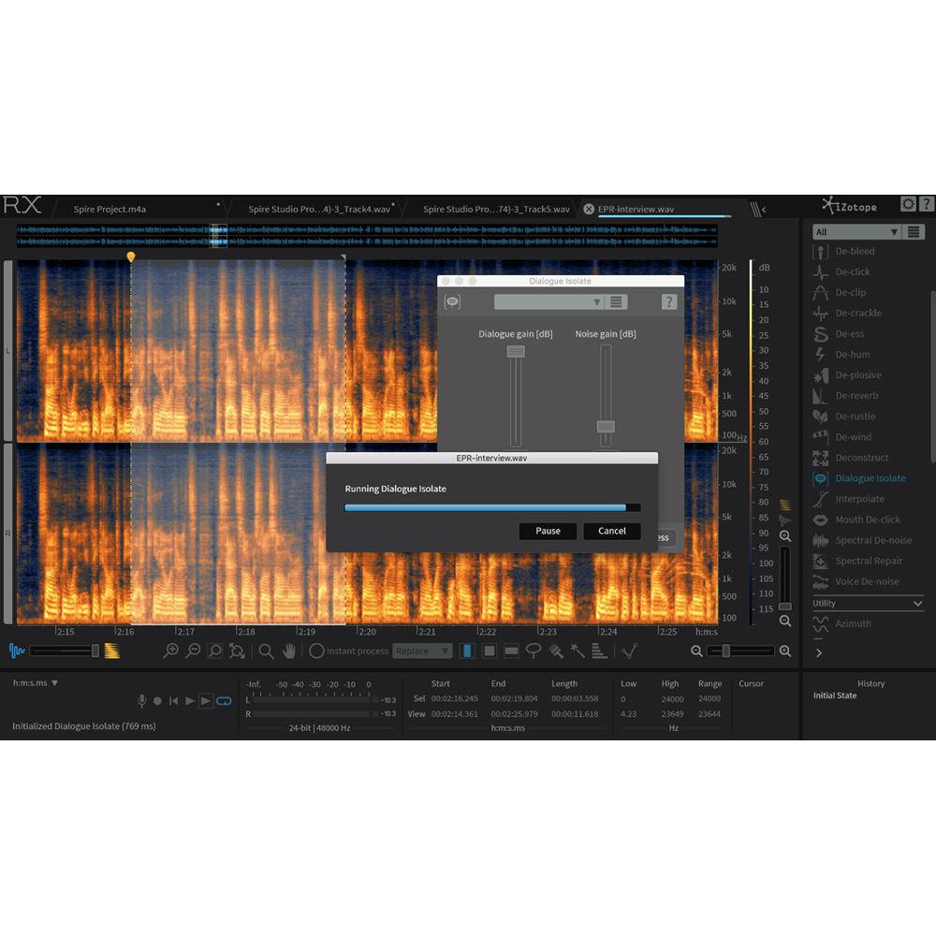The height and width of the screenshot is (936, 936).
Task: Enable Instant process mode
Action: [317, 651]
